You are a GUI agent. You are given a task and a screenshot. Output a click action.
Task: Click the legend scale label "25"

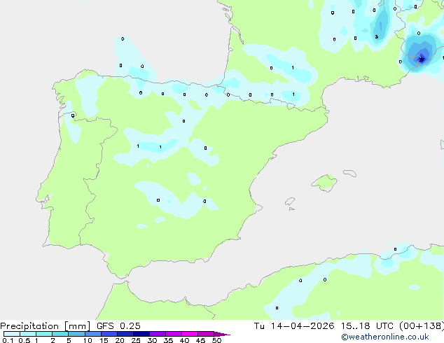[136, 340]
